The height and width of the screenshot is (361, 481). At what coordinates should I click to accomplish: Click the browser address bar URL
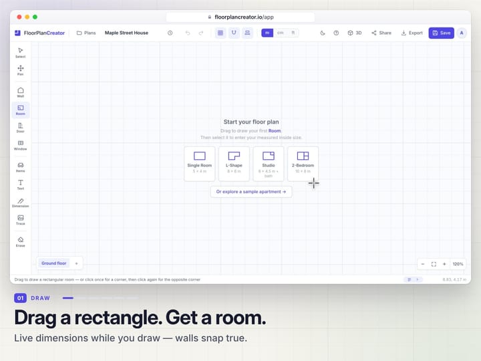240,17
